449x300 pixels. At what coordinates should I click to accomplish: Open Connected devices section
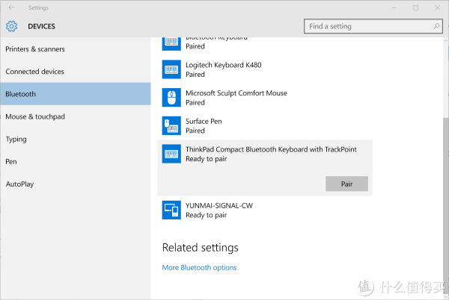(x=76, y=72)
